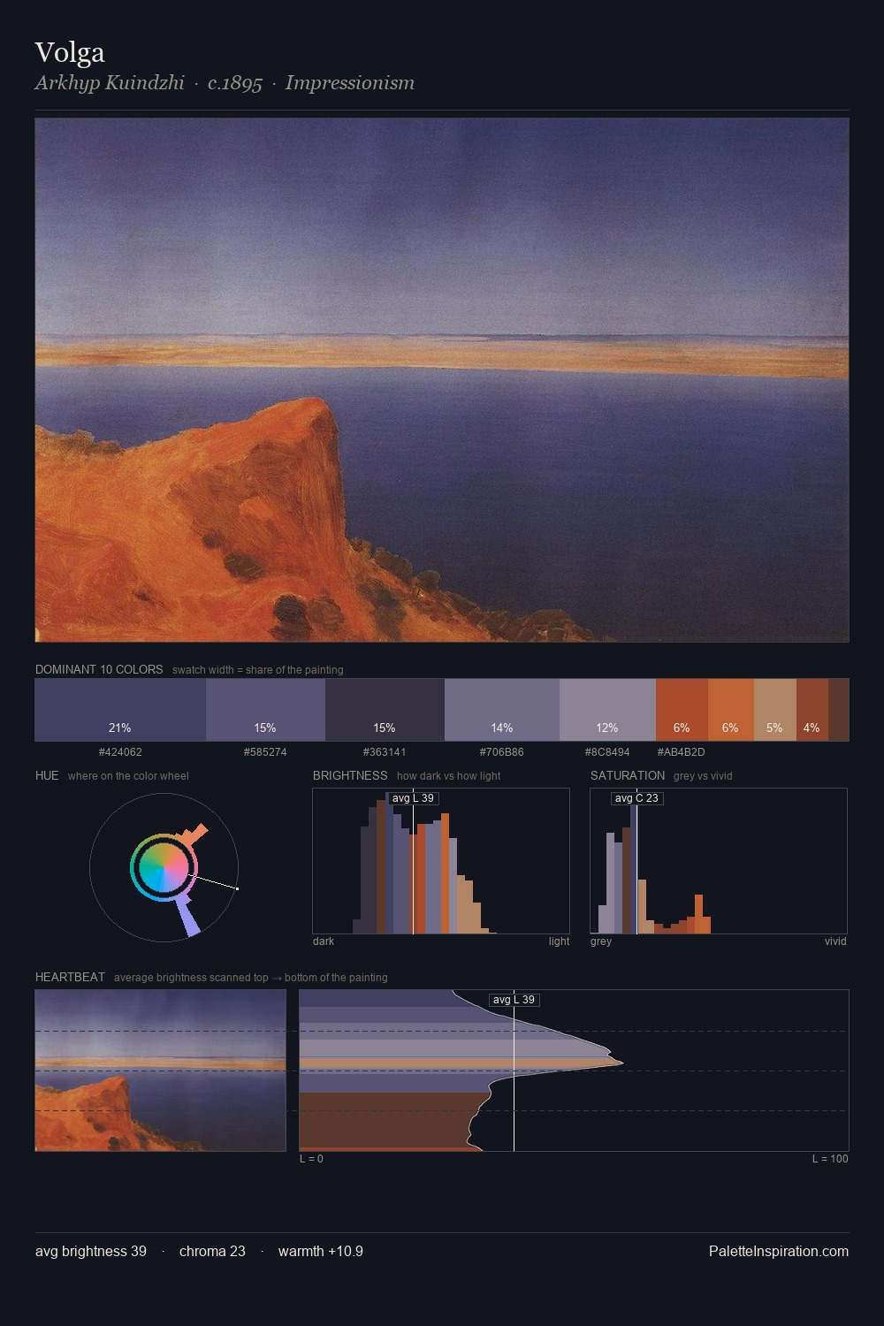Image resolution: width=884 pixels, height=1326 pixels.
Task: Select the 4% brown swatch
Action: click(812, 710)
